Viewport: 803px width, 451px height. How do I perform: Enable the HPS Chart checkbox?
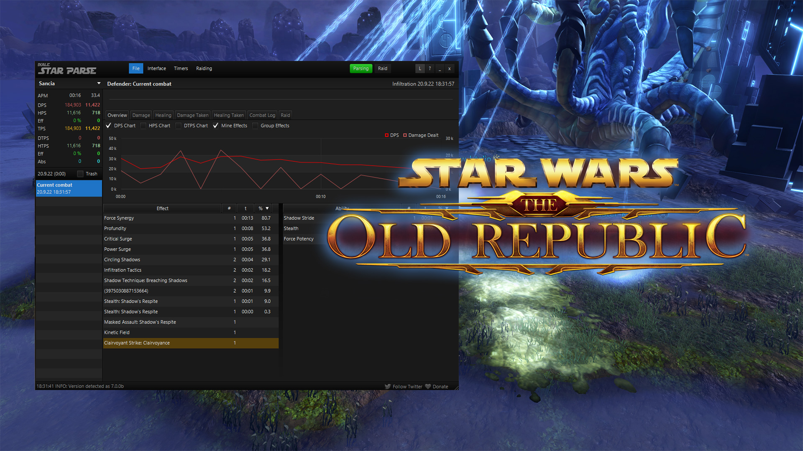143,126
